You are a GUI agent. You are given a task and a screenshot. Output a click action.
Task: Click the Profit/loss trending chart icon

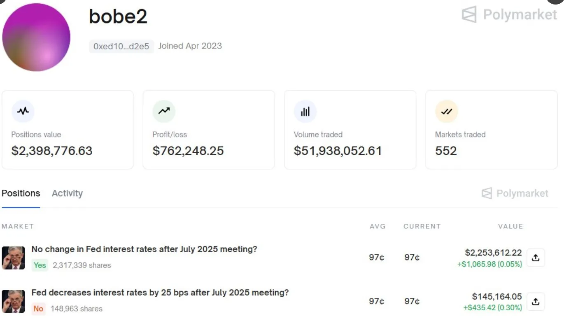(x=164, y=111)
